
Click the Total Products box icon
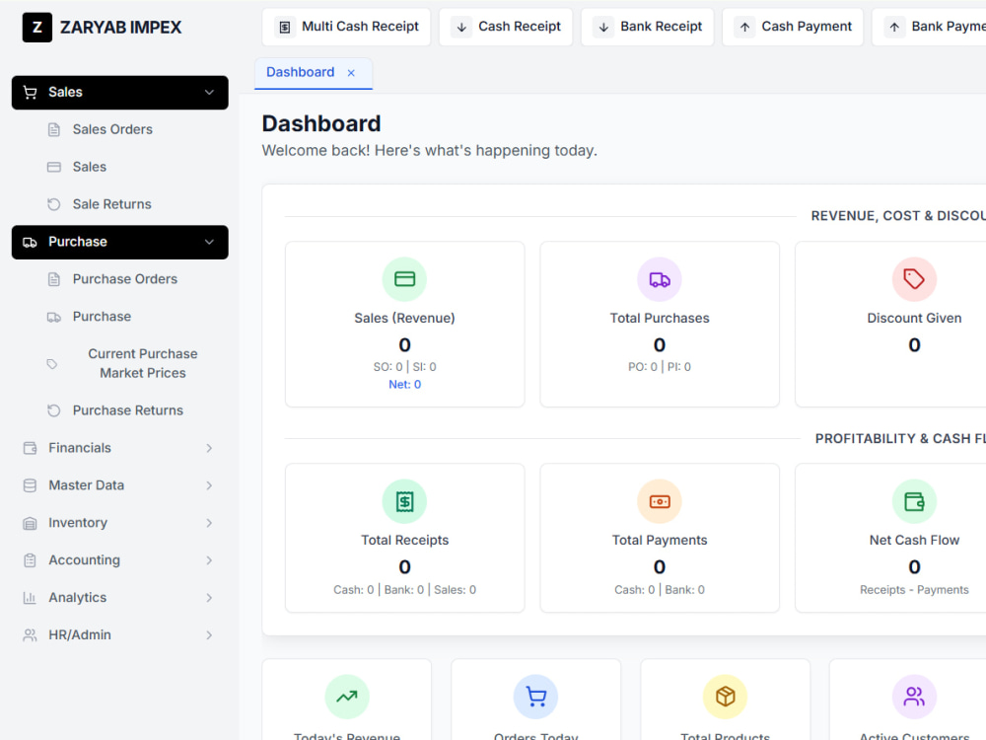click(x=725, y=697)
